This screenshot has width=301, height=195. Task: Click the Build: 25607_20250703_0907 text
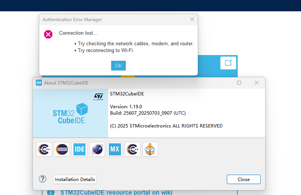pos(148,113)
